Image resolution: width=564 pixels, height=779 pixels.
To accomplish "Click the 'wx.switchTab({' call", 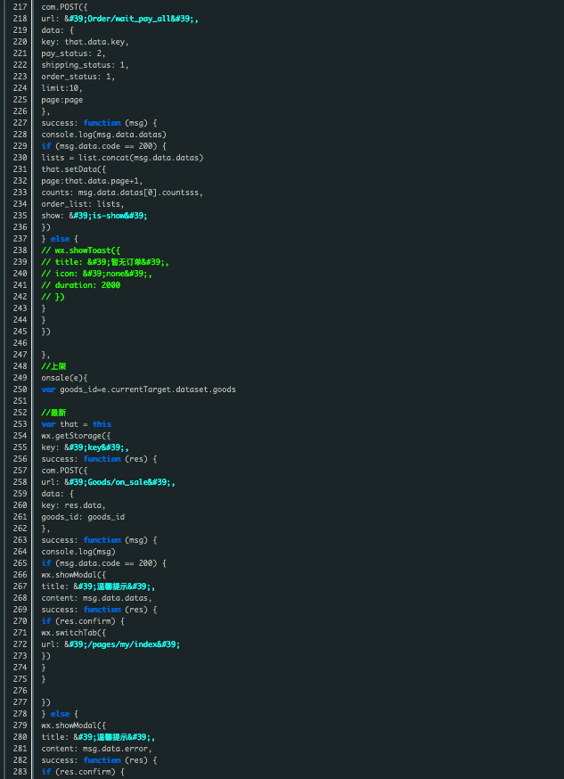I will [73, 633].
